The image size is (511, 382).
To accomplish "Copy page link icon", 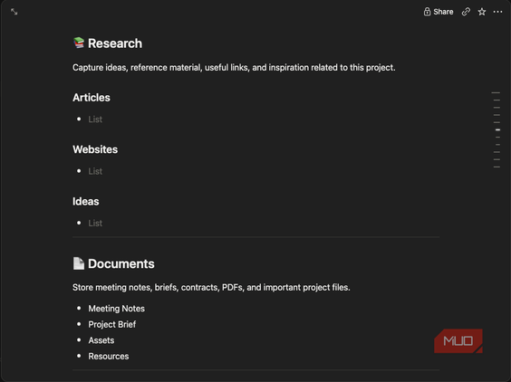I will [x=466, y=12].
